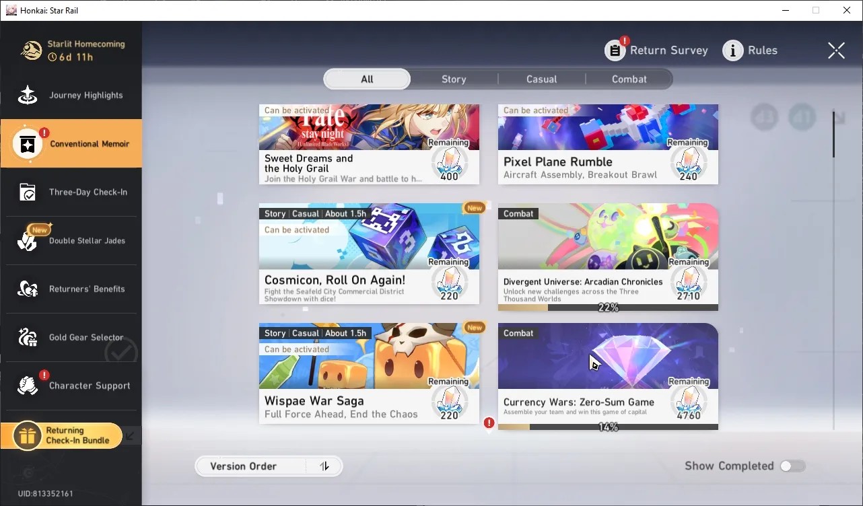Screen dimensions: 863x506
Task: Click the Rules label
Action: click(x=763, y=50)
